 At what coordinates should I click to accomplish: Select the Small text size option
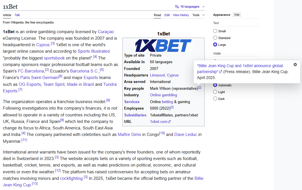point(215,31)
